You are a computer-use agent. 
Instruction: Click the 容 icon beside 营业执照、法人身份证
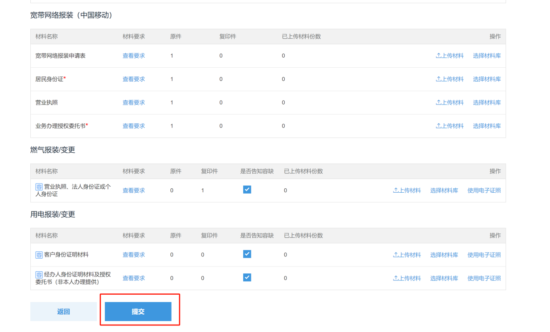click(x=39, y=187)
